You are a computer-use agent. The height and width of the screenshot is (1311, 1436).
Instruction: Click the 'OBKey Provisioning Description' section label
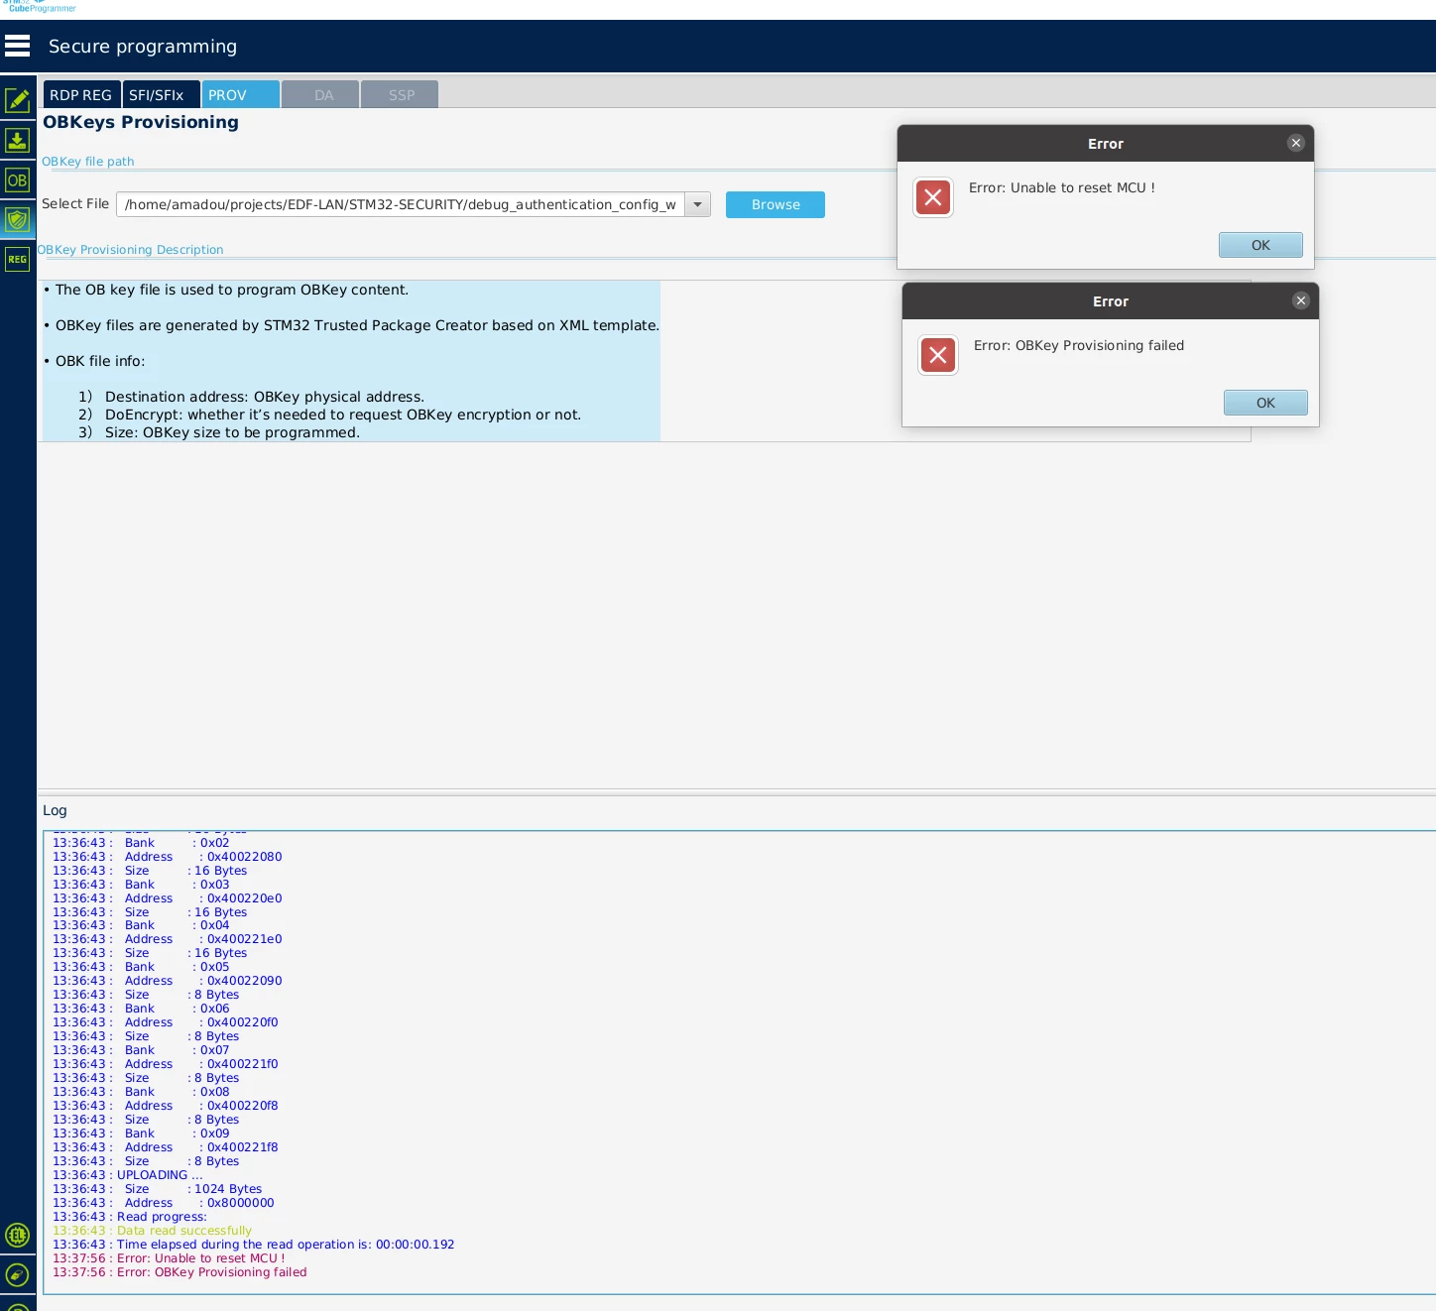point(130,250)
